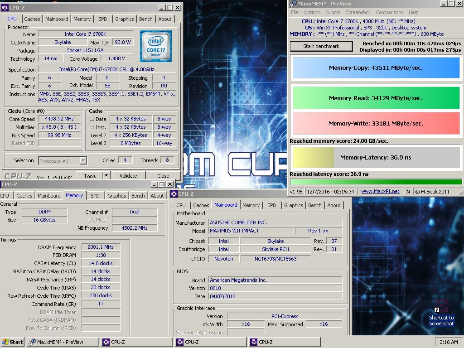
Task: Click CPU-Z title bar icon in top window
Action: tap(5, 8)
